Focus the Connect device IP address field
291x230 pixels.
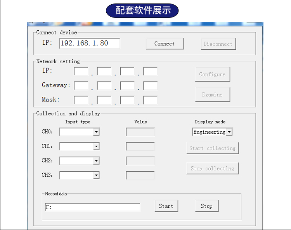tap(90, 43)
